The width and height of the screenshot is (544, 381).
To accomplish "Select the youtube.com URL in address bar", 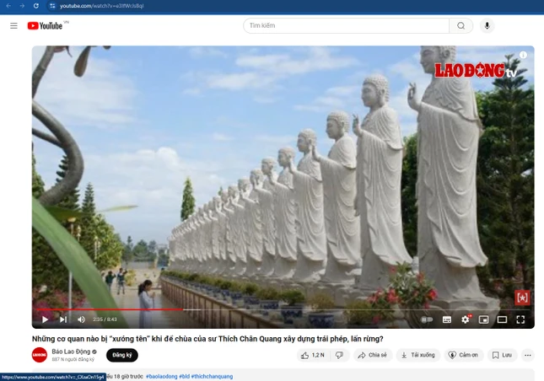I will 102,6.
